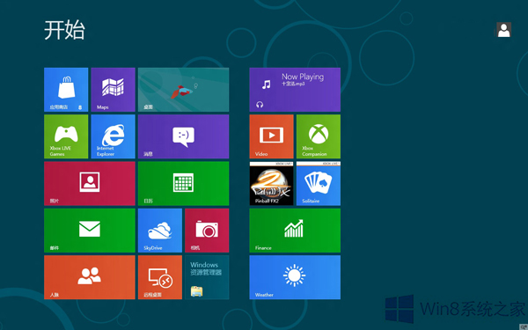528x330 pixels.
Task: Launch Remote Desktop (远程桌面) tile
Action: pos(160,277)
